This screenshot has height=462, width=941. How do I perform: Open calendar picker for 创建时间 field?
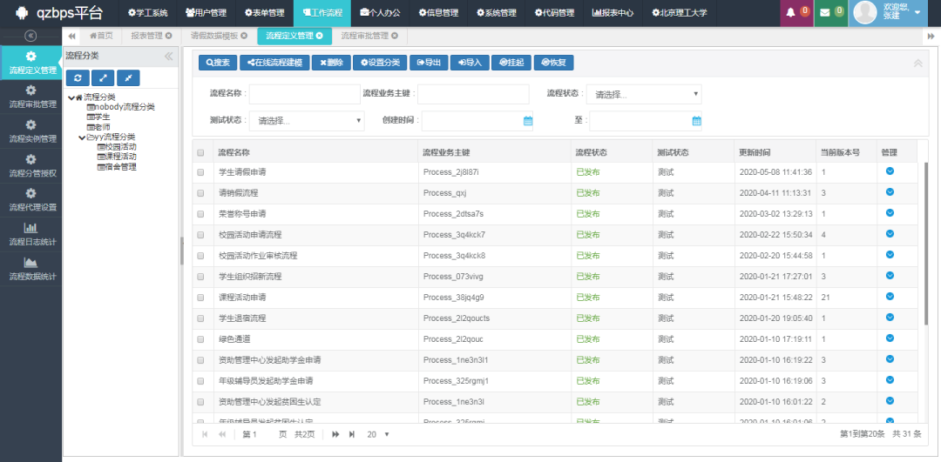point(528,121)
